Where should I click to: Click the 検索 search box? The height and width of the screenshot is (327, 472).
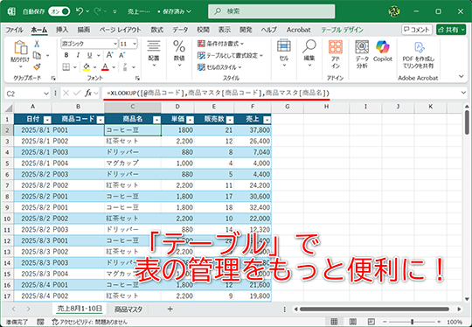click(x=272, y=11)
